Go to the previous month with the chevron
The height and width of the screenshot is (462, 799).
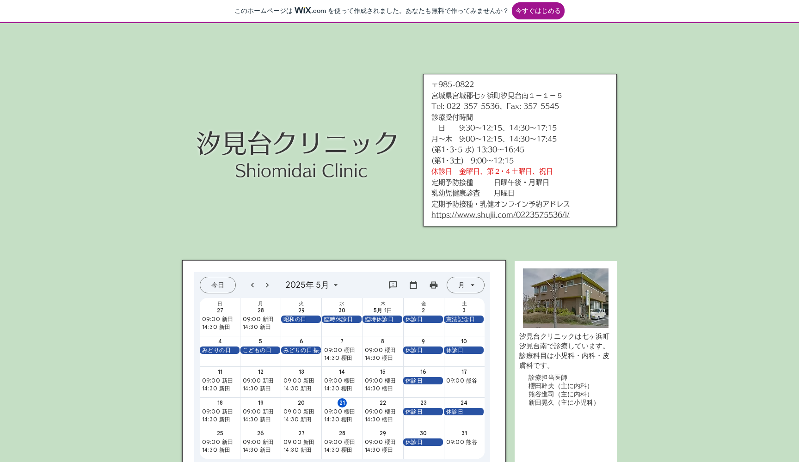(x=252, y=285)
